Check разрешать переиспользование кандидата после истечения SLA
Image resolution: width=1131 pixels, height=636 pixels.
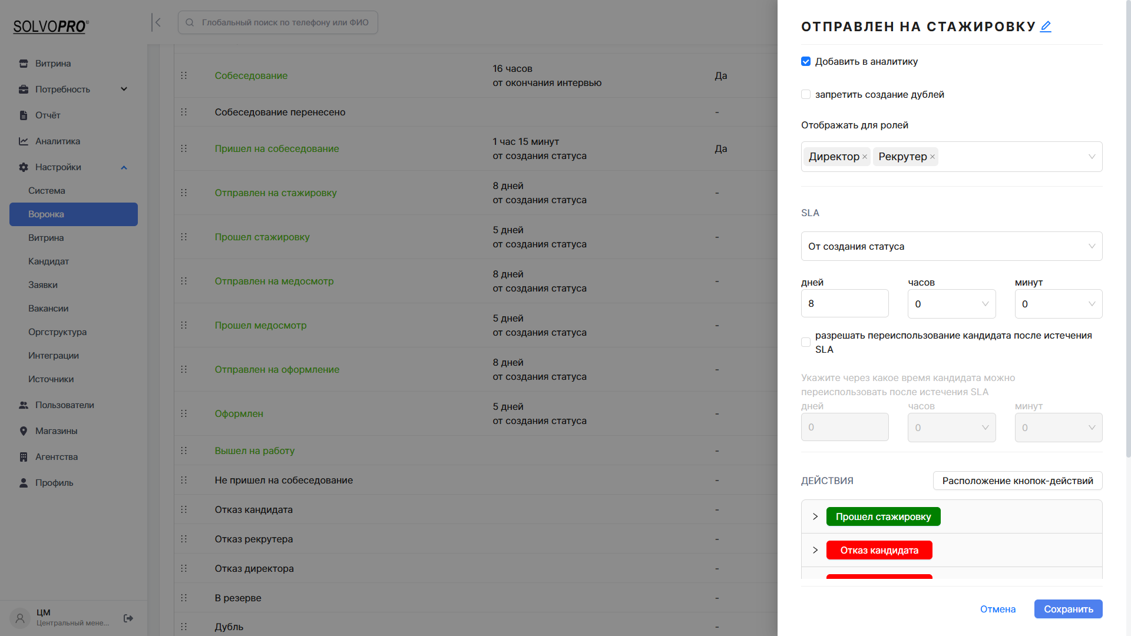805,342
